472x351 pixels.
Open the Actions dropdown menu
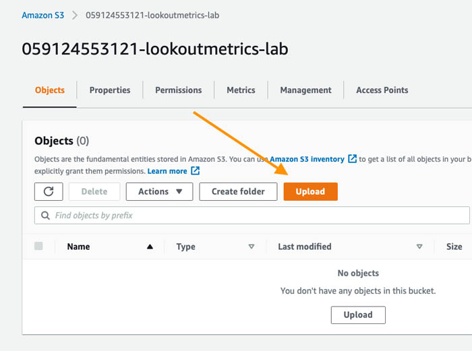click(160, 191)
